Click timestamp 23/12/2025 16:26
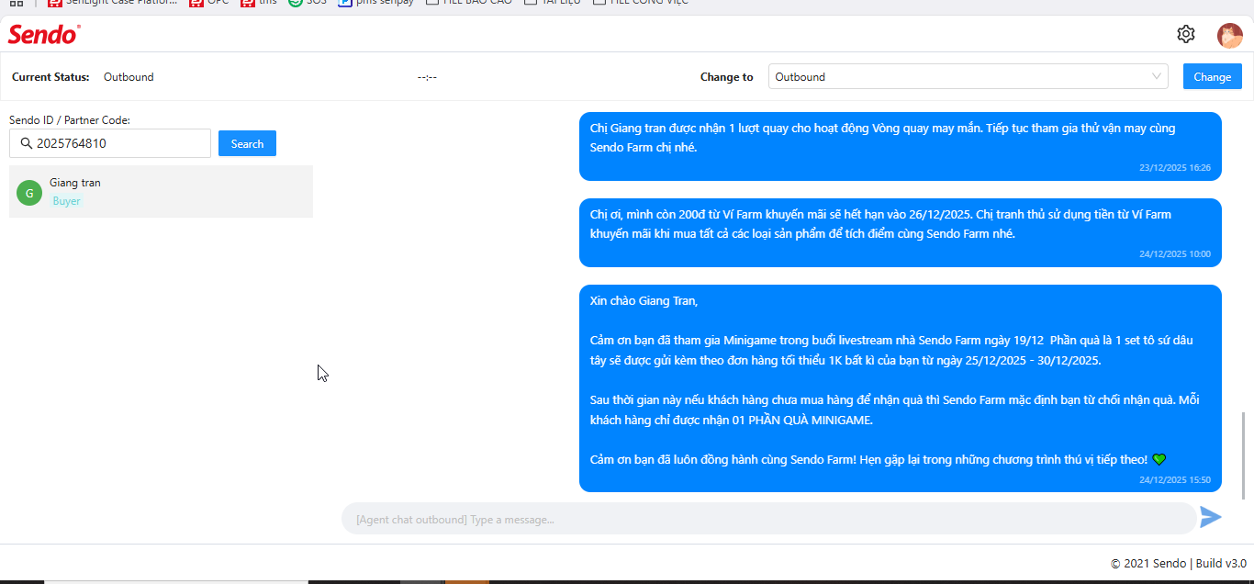 click(1175, 168)
